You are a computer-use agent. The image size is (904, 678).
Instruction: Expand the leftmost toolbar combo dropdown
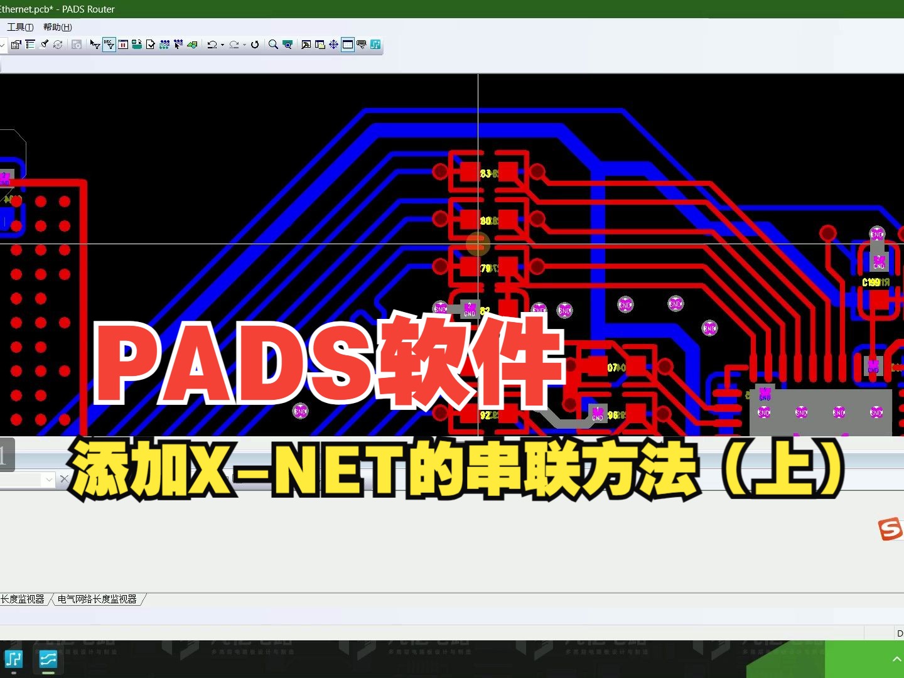coord(3,45)
